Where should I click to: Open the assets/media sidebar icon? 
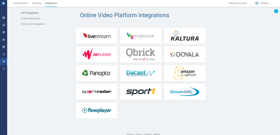(x=4, y=25)
